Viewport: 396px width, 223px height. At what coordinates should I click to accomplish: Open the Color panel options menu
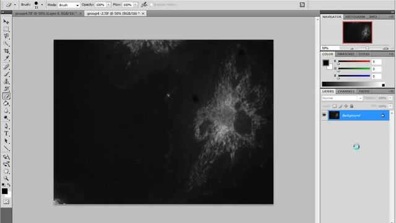pyautogui.click(x=391, y=54)
